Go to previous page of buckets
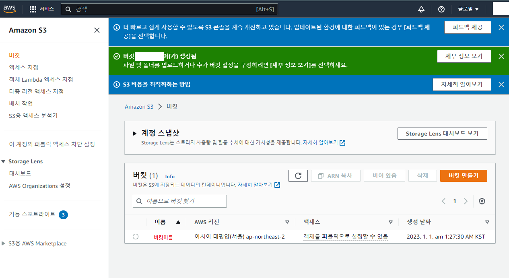 (443, 201)
